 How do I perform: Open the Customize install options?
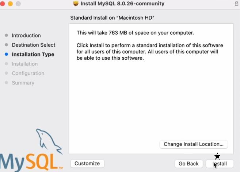[x=87, y=164]
